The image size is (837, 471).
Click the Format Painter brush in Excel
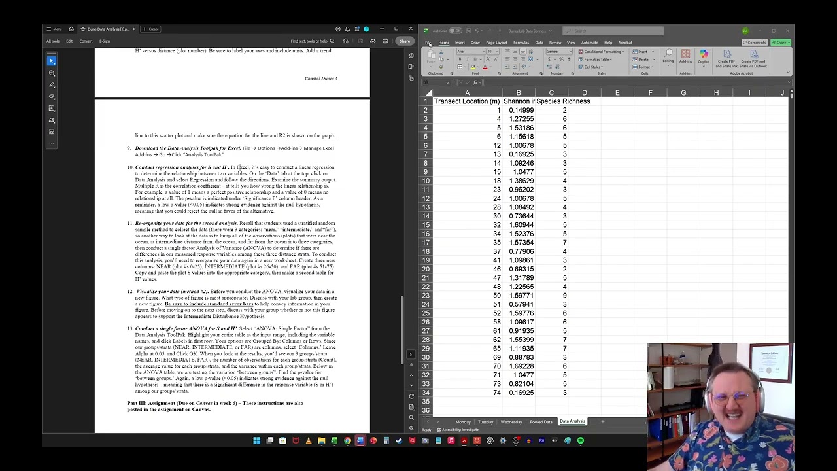point(441,67)
